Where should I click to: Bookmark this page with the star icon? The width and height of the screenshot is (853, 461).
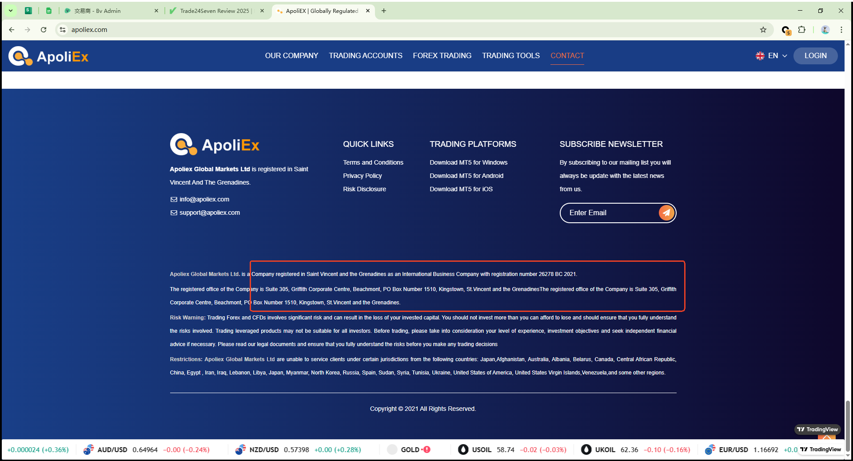[x=763, y=30]
